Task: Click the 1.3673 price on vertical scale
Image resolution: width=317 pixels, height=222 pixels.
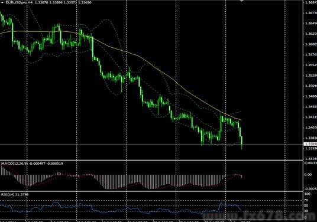Action: pos(310,13)
